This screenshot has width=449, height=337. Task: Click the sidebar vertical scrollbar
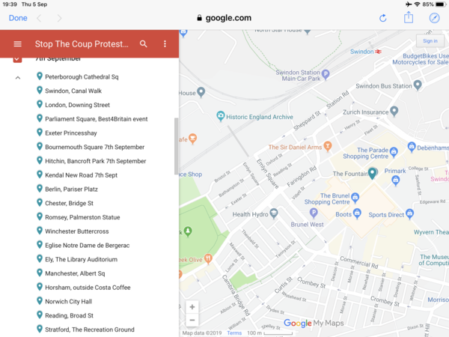click(177, 146)
